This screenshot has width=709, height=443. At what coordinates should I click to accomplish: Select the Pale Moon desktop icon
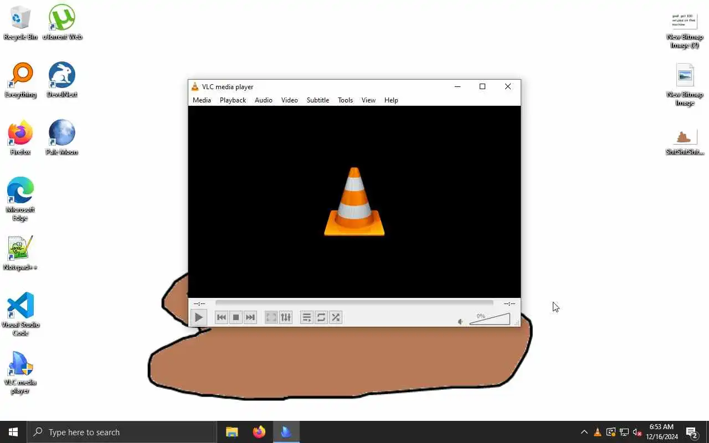point(62,137)
